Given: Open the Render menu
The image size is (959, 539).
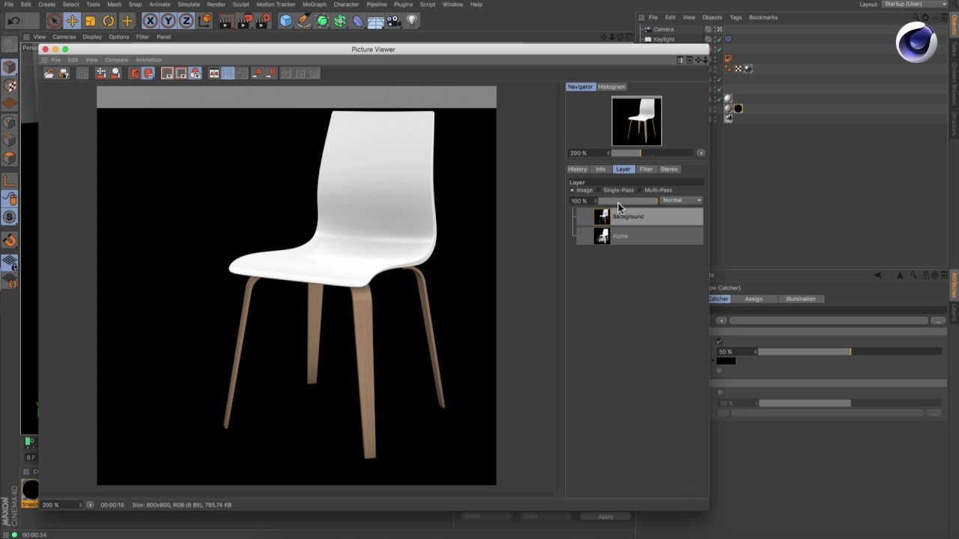Looking at the screenshot, I should (x=216, y=4).
